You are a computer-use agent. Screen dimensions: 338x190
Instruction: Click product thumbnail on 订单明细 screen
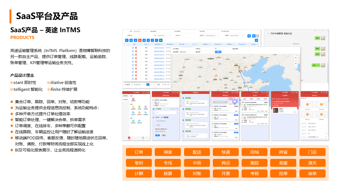275,110
